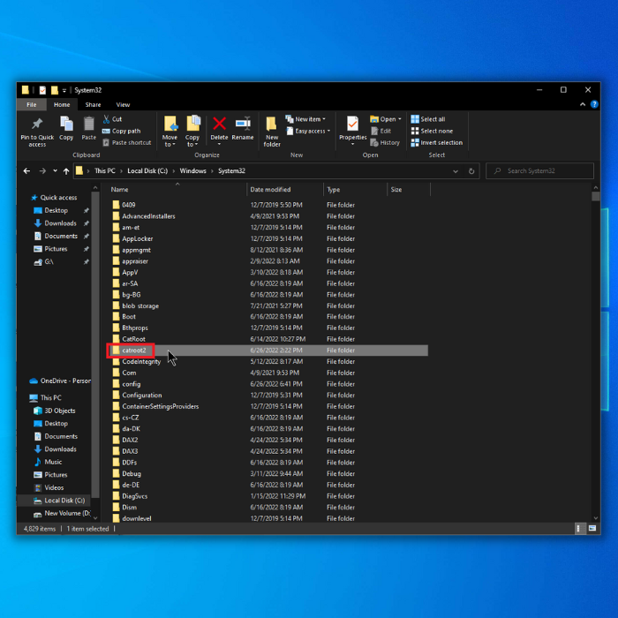Sort by Size column header
Image resolution: width=618 pixels, height=618 pixels.
pos(409,190)
